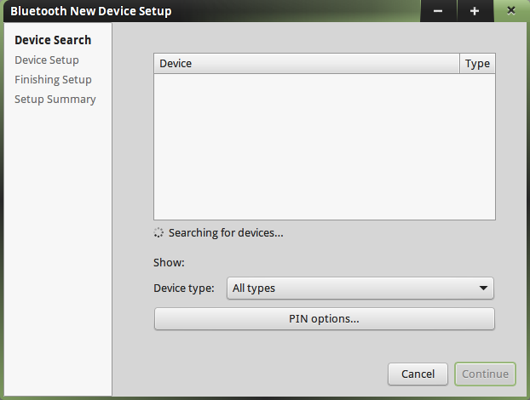Open PIN options dialog

pos(324,319)
